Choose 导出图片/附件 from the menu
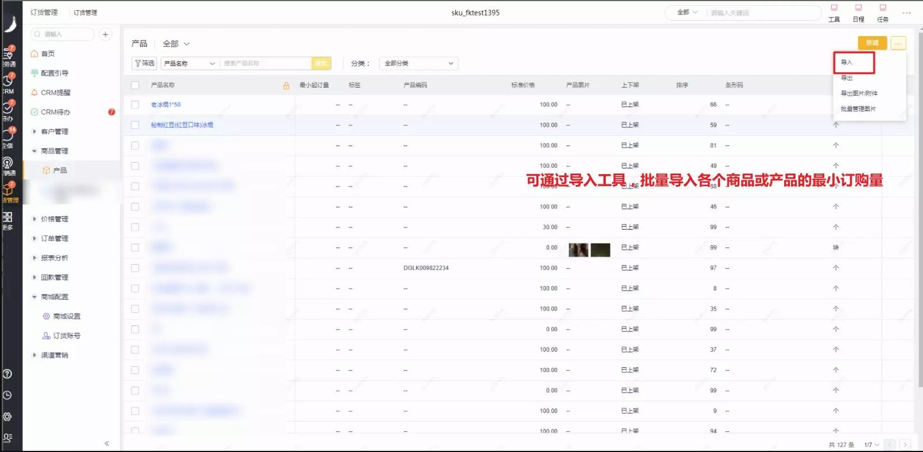Screen dimensions: 923x452 pos(859,93)
